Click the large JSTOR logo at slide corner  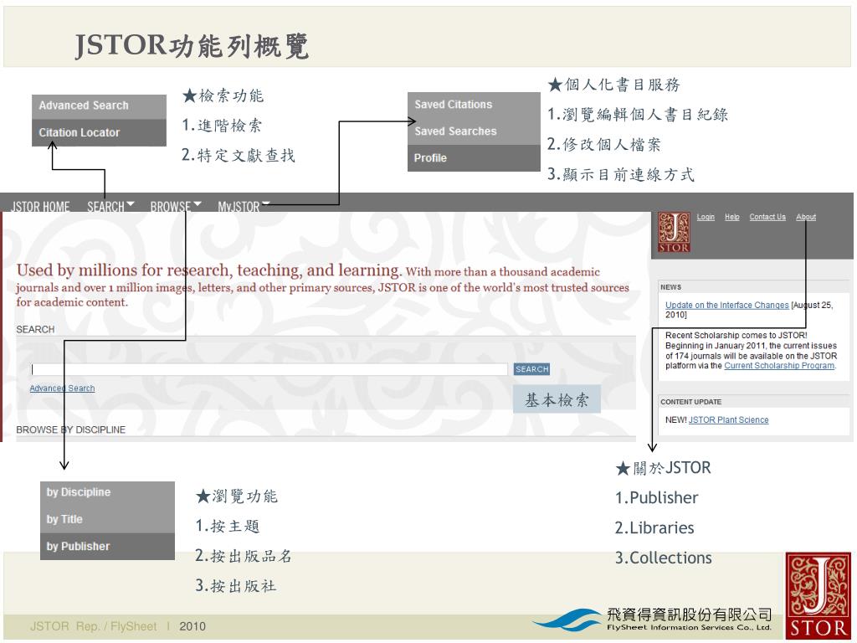point(818,596)
